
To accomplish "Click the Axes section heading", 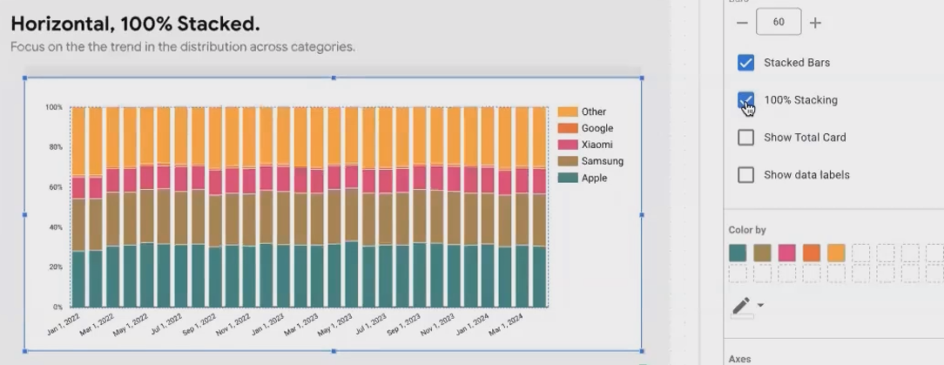I will [x=739, y=359].
